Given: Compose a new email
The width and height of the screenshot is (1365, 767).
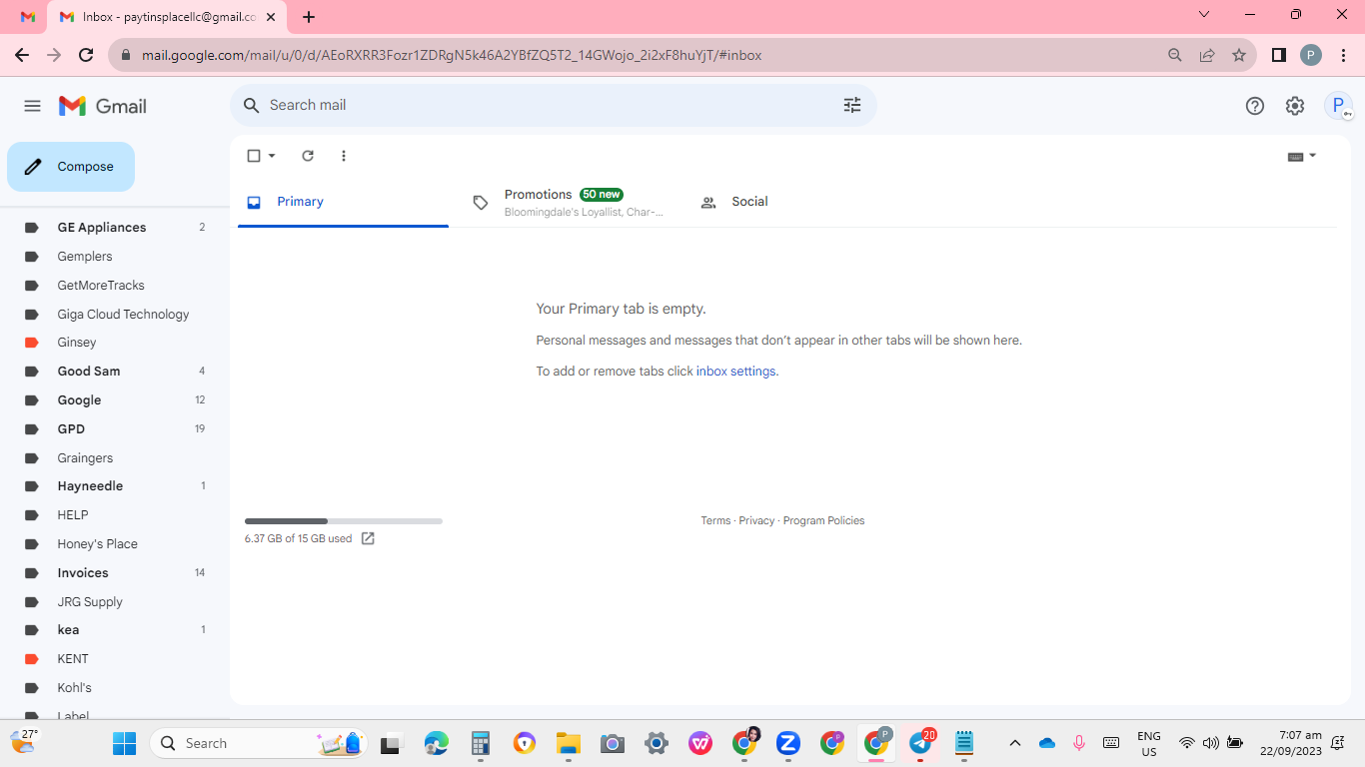Looking at the screenshot, I should [71, 167].
